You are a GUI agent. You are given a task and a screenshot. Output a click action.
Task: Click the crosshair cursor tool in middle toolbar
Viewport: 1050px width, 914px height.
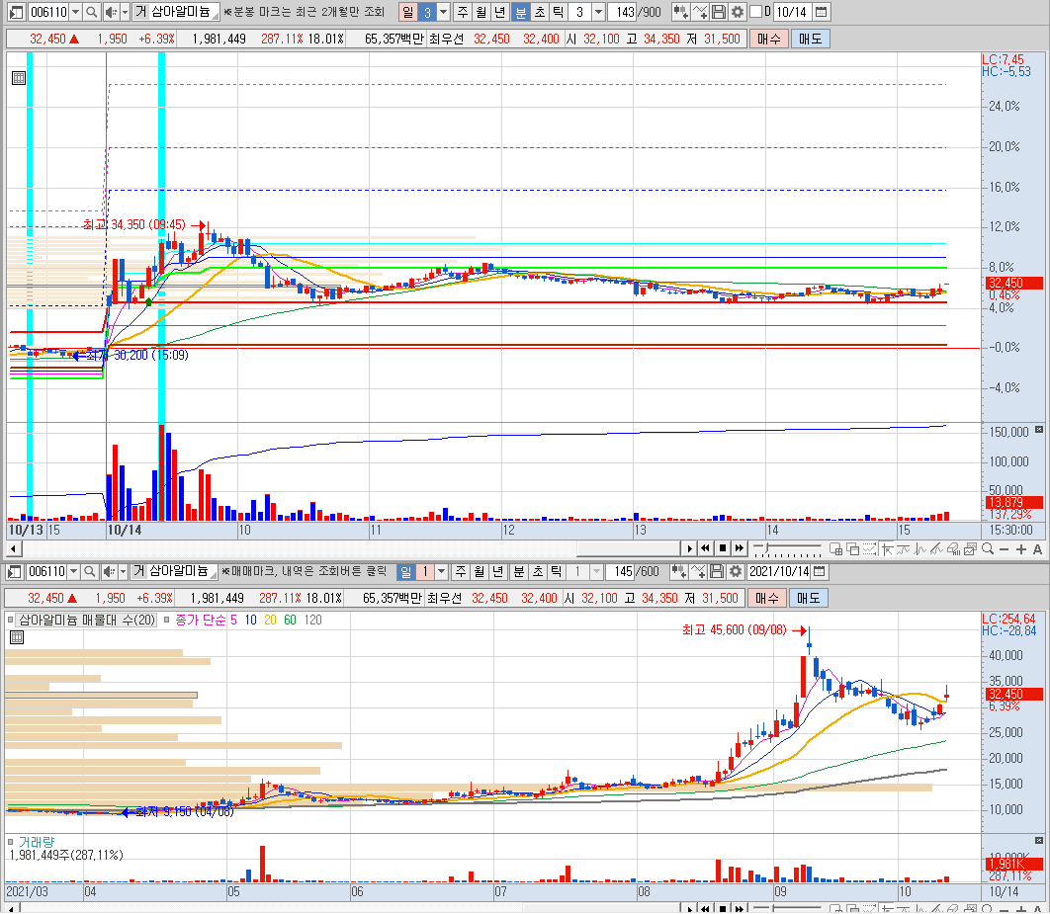pyautogui.click(x=887, y=549)
